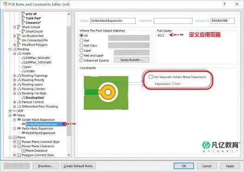
Task: Click the DiffPair_90Width rule icon
Action: [24, 58]
